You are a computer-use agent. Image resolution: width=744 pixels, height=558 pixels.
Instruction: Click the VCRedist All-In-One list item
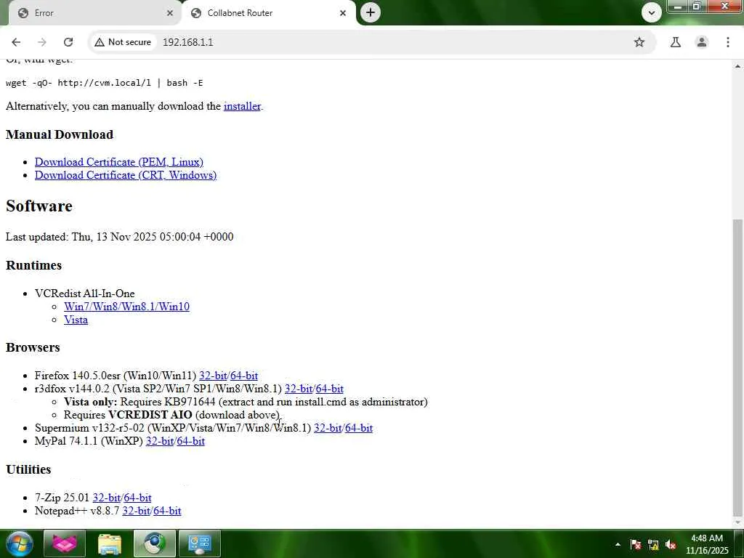click(x=84, y=294)
